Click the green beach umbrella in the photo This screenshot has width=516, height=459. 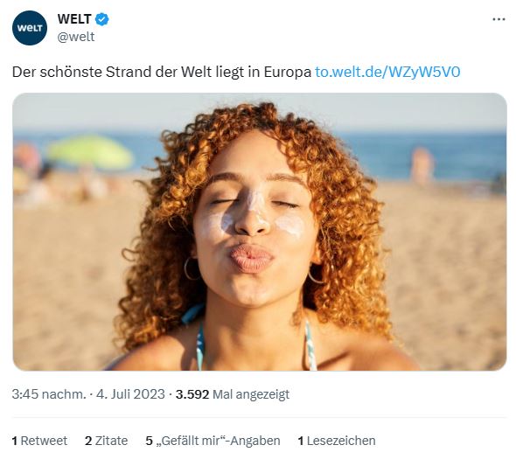coord(90,152)
